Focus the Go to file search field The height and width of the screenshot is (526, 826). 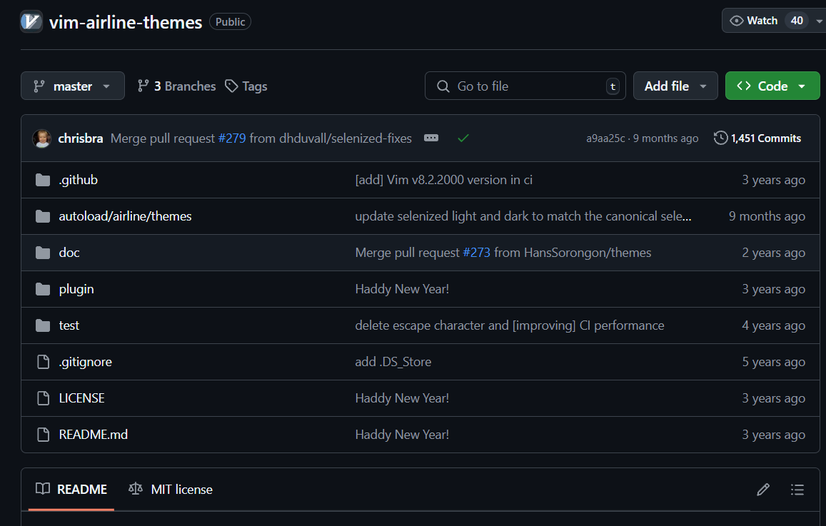coord(525,86)
